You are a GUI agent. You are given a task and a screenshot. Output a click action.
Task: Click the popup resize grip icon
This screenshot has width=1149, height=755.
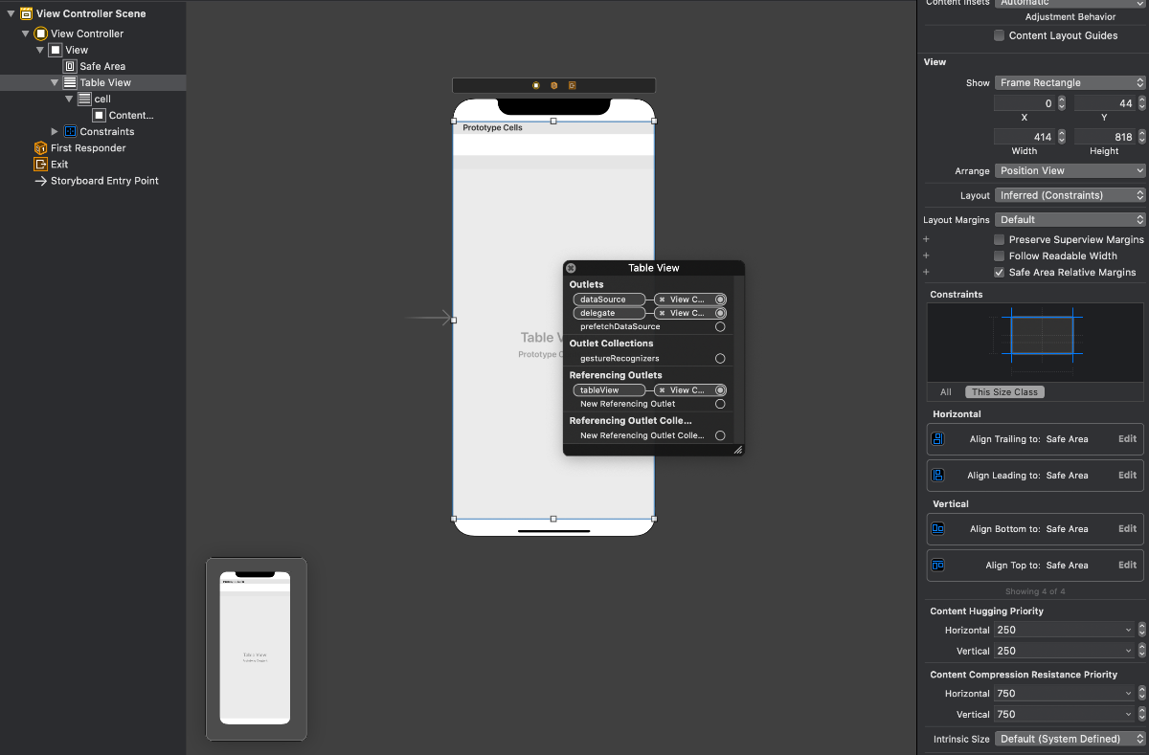point(737,449)
